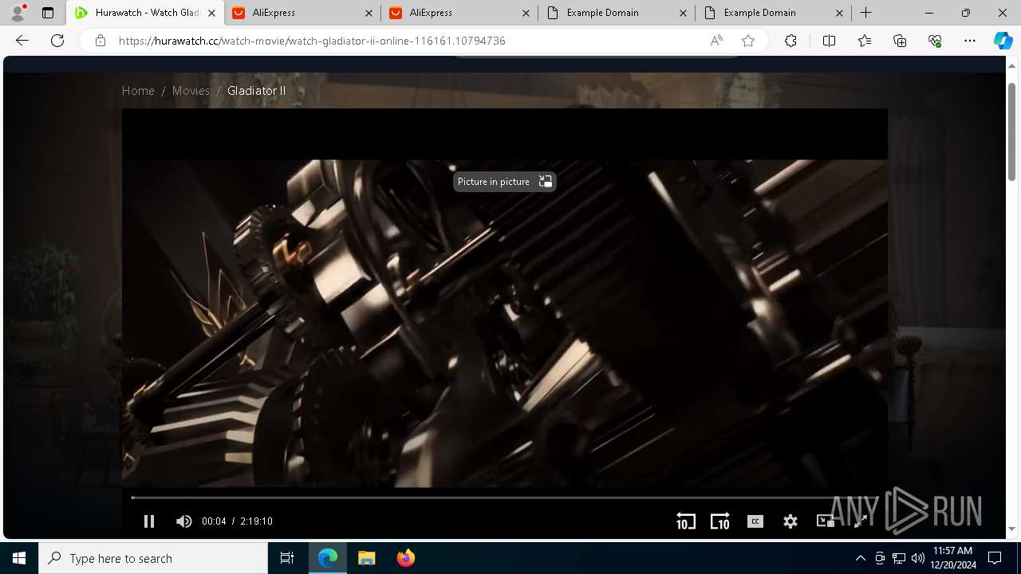Close the first AliExpress tab
This screenshot has width=1021, height=574.
pyautogui.click(x=369, y=13)
